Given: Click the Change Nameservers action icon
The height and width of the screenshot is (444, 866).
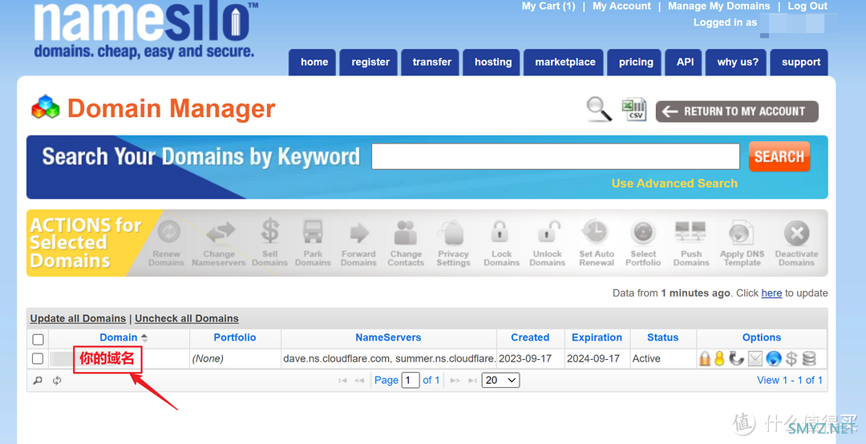Looking at the screenshot, I should 220,233.
